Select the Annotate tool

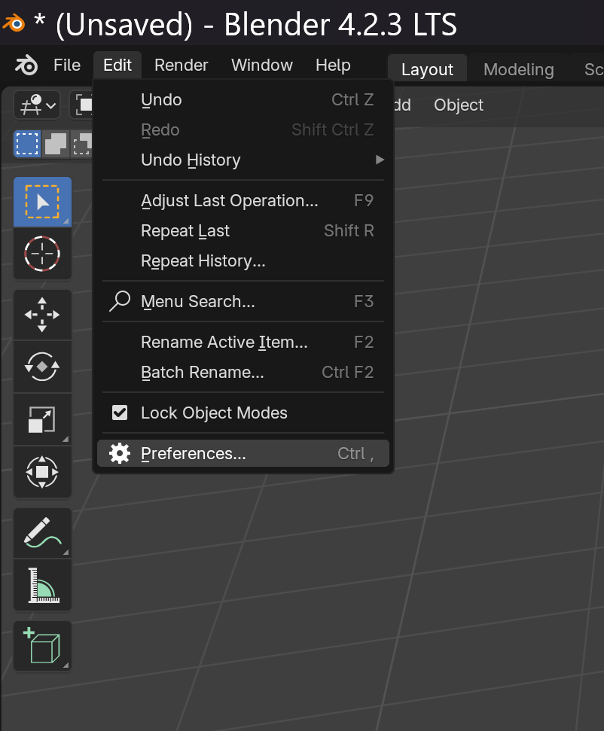[42, 533]
